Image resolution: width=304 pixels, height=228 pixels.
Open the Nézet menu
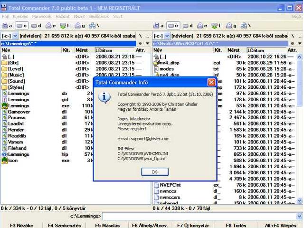(79, 17)
